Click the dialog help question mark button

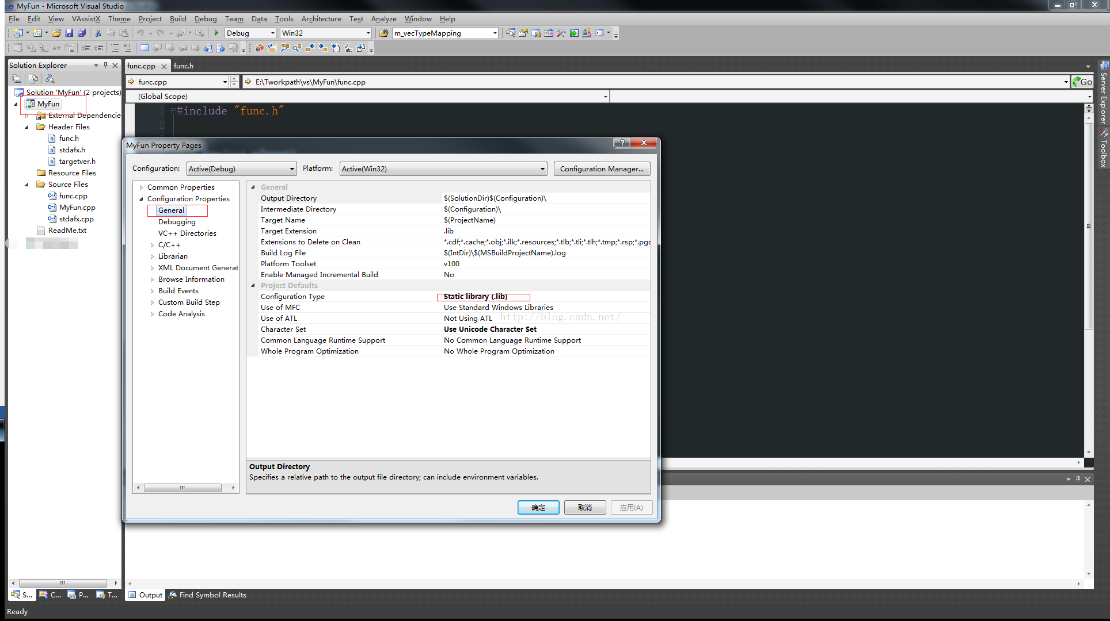(x=622, y=143)
